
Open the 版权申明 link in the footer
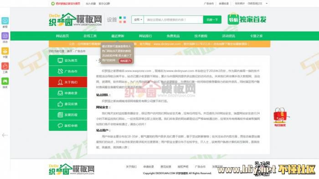tap(183, 167)
